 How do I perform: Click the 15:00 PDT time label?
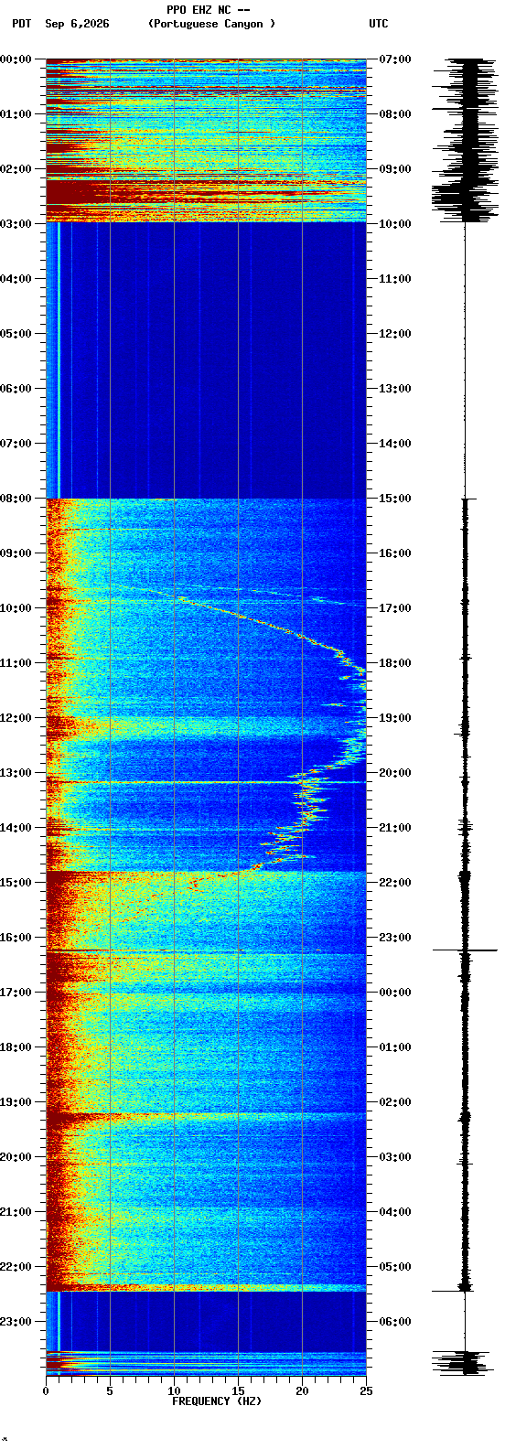[16, 883]
